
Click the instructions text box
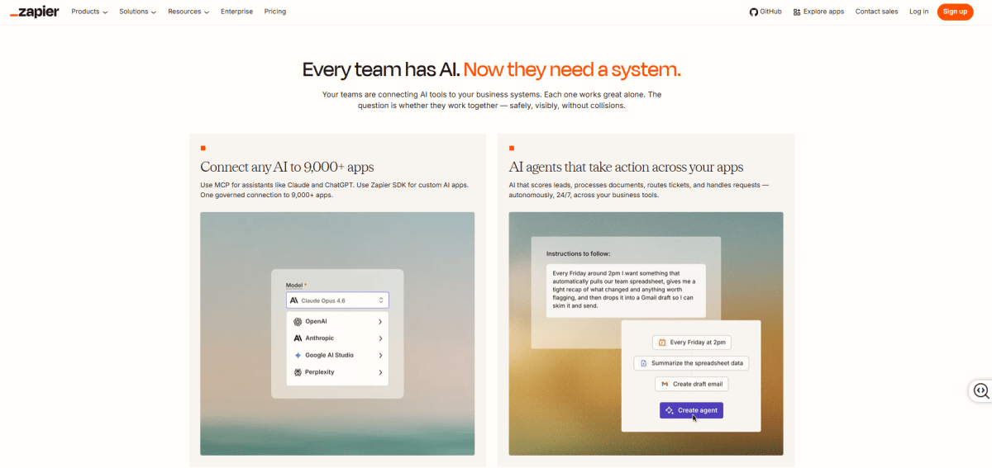click(x=626, y=290)
